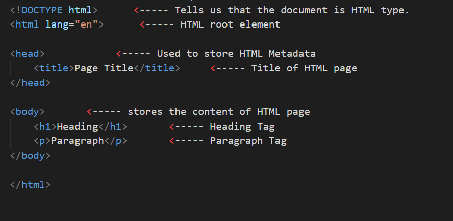The height and width of the screenshot is (221, 453).
Task: Click the red arrow before Heading Tag
Action: coord(172,127)
